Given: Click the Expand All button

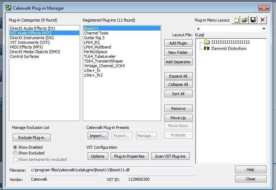Looking at the screenshot, I should tap(178, 76).
